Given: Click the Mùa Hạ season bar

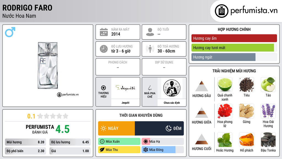Looking at the screenshot, I should [162, 142].
